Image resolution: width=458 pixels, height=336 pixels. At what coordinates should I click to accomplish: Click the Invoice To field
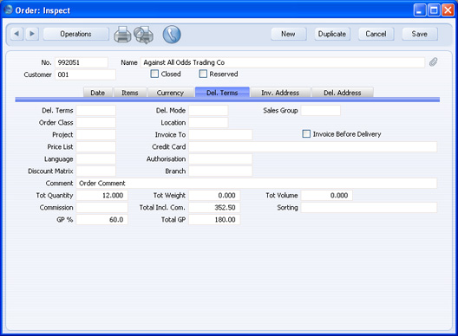[220, 135]
